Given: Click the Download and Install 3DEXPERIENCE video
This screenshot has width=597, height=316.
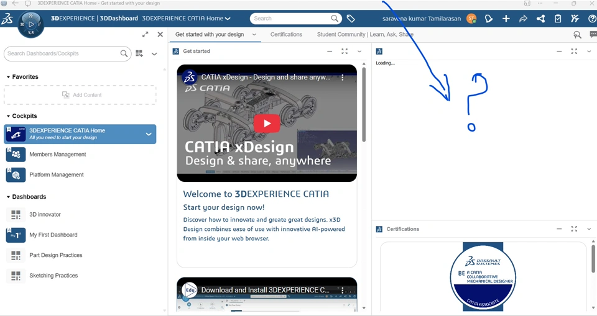Looking at the screenshot, I should click(x=267, y=295).
